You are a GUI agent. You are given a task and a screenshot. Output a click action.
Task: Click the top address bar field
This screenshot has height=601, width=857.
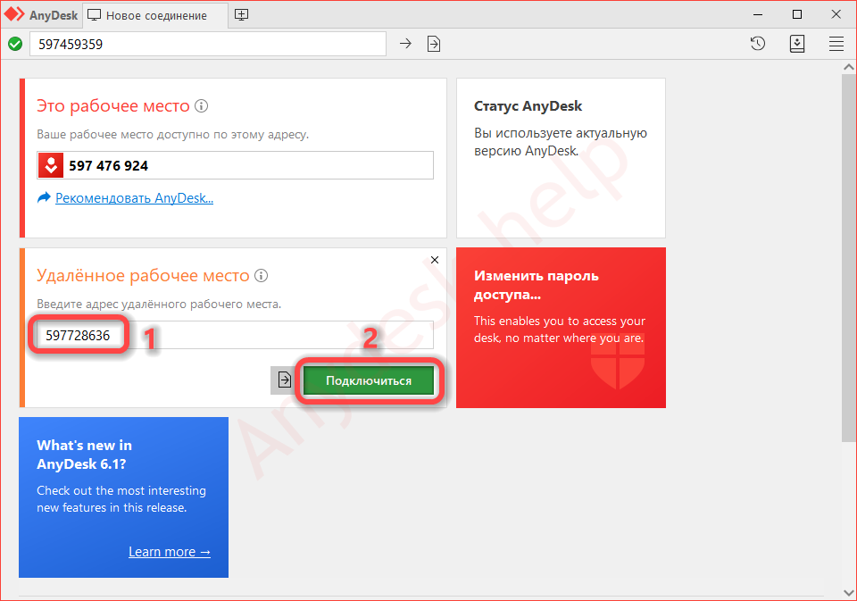207,44
